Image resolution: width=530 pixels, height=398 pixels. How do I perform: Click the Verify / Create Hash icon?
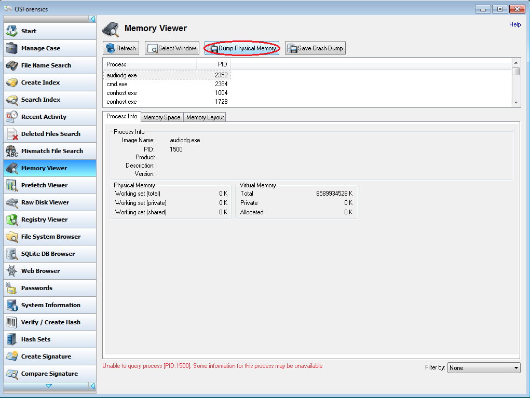point(12,322)
